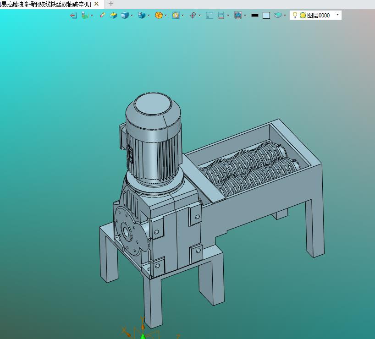Screen dimensions: 375x339
Task: Click the blue shaded cube display icon
Action: click(x=125, y=15)
